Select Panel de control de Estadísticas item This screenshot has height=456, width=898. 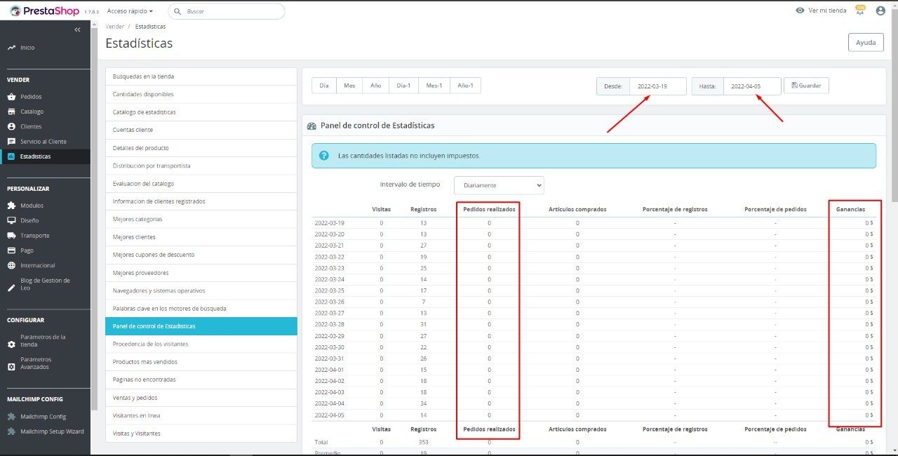click(x=201, y=326)
